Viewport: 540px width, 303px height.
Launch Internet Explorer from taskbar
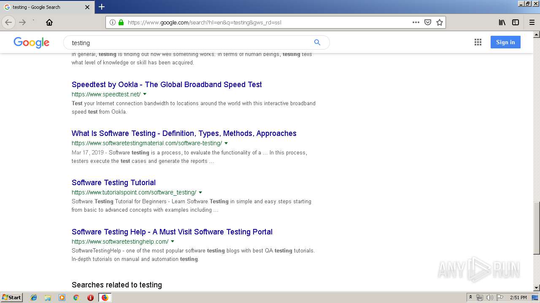[34, 298]
